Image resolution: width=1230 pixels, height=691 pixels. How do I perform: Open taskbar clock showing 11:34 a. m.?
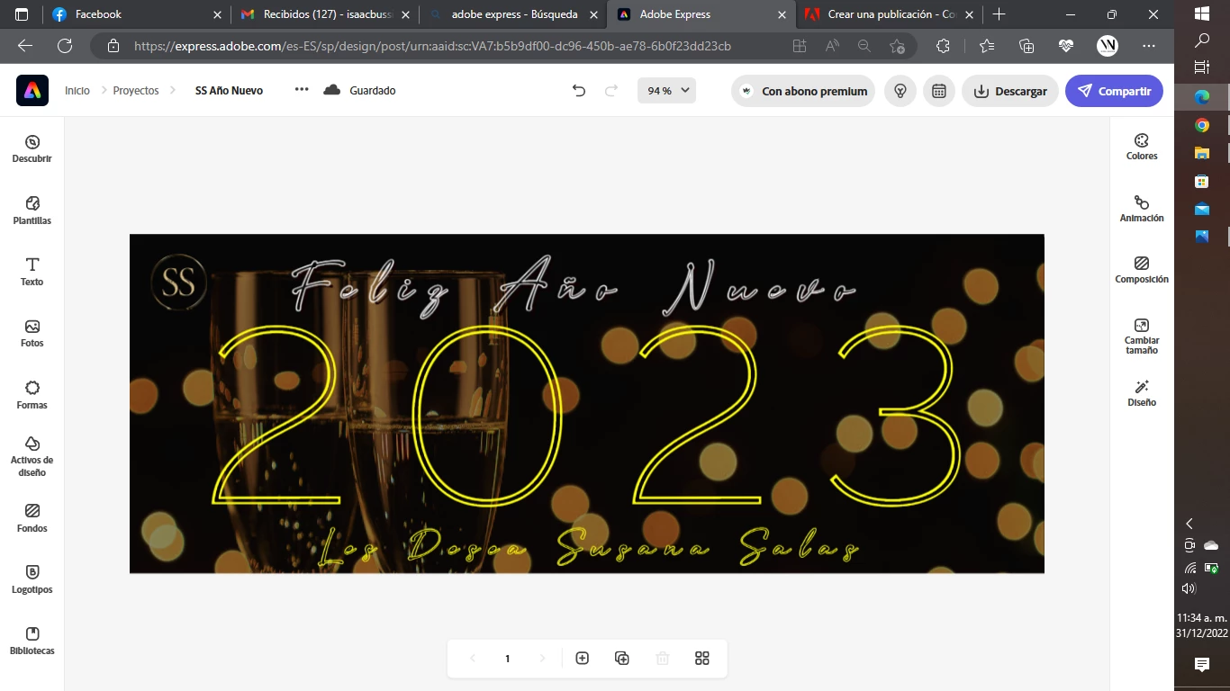coord(1201,625)
